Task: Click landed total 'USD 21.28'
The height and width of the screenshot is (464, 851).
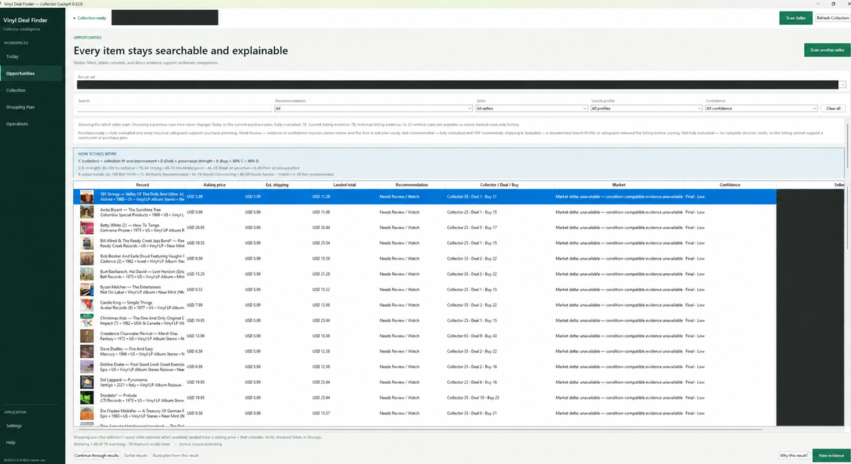Action: click(x=321, y=274)
